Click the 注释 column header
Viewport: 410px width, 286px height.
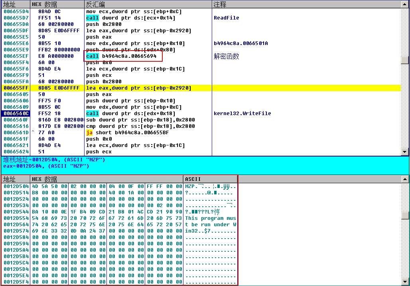point(306,4)
